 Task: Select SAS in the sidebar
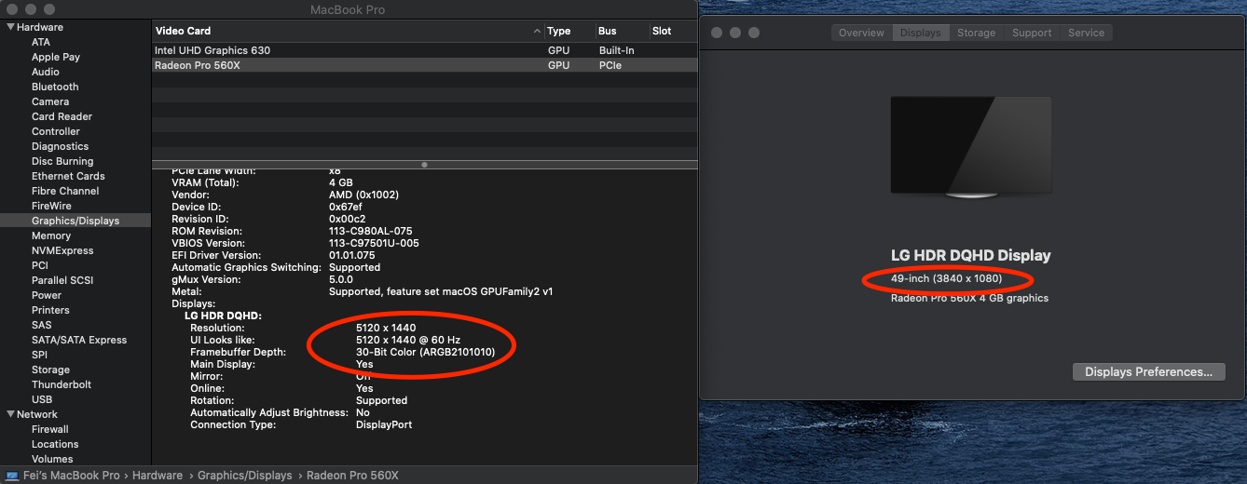click(42, 325)
